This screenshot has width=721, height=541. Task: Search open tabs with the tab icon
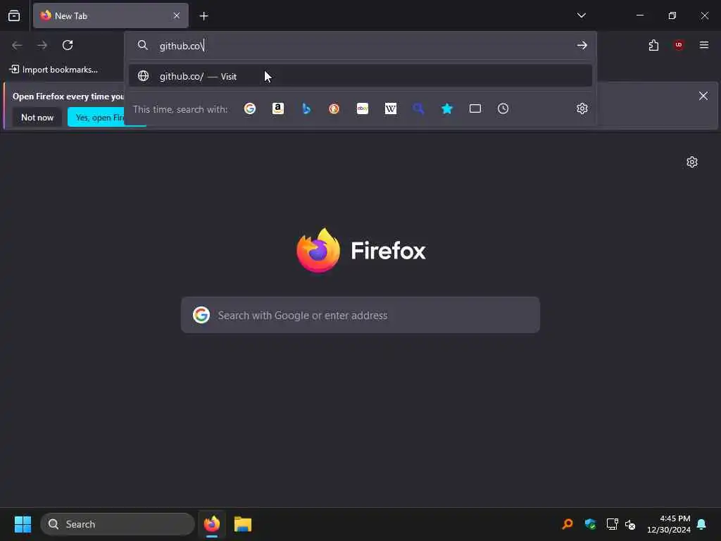(x=475, y=108)
